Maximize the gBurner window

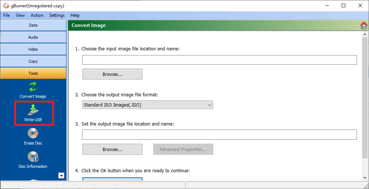(343, 5)
